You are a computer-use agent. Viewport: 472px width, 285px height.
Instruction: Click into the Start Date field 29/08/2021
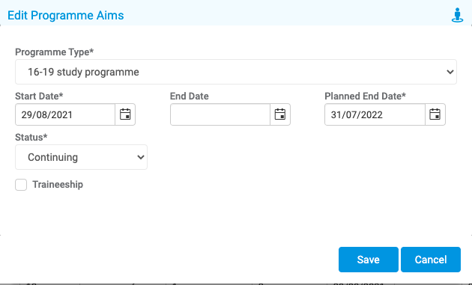click(65, 114)
